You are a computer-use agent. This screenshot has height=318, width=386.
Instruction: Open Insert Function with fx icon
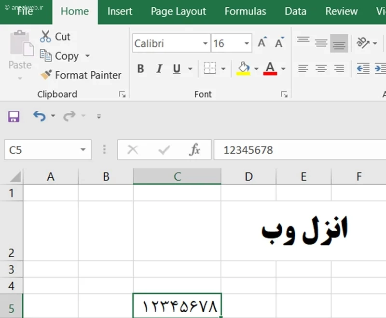194,149
